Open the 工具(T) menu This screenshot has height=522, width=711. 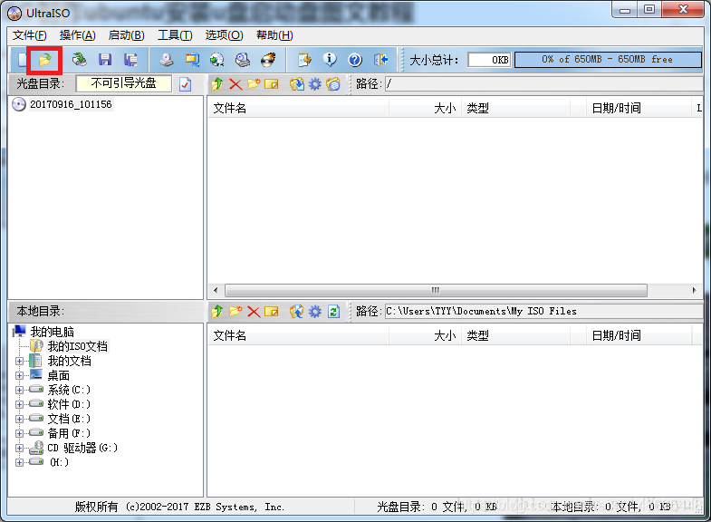click(x=175, y=35)
